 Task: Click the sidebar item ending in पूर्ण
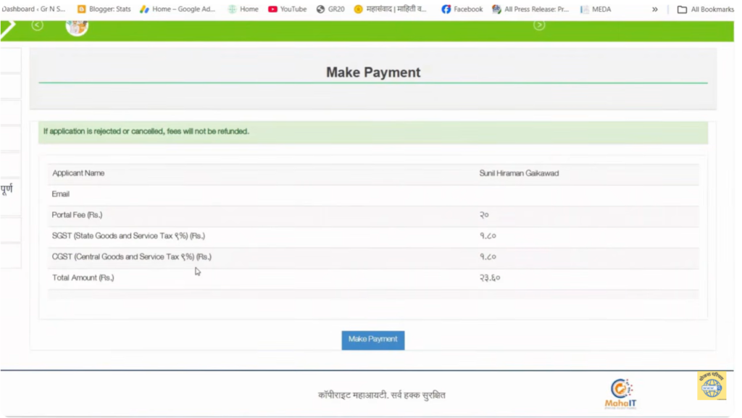click(x=9, y=190)
